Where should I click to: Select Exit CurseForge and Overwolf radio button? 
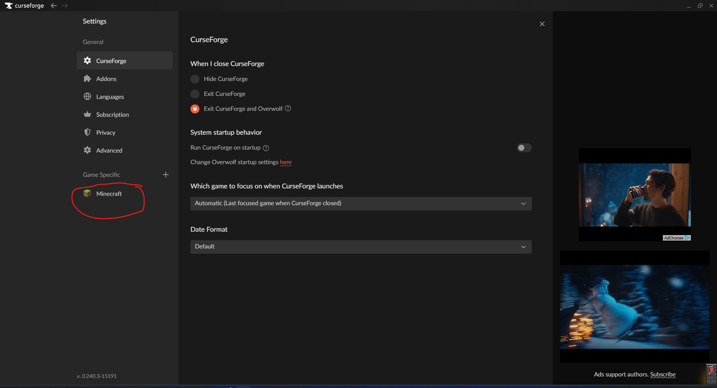click(195, 109)
